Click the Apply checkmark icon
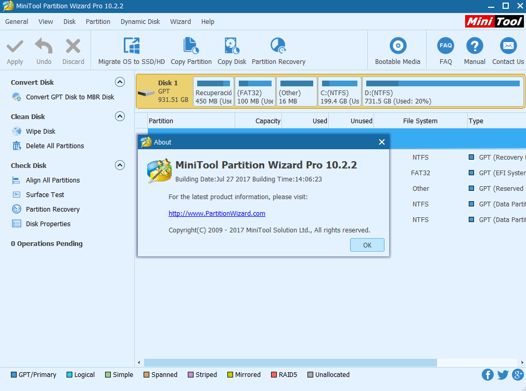The image size is (526, 391). [15, 47]
